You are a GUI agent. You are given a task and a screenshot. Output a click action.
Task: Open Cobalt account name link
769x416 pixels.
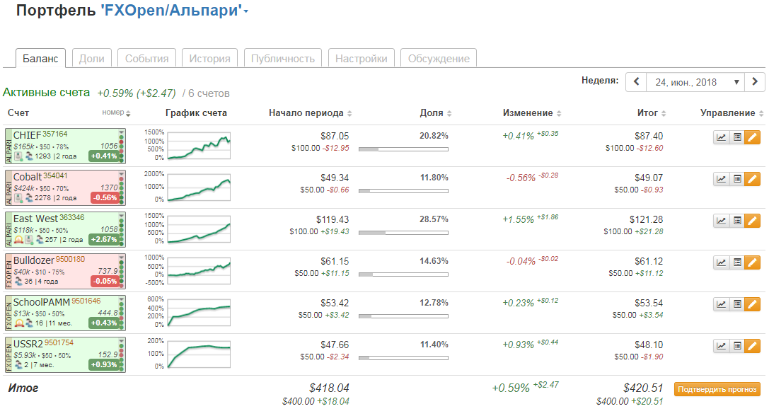coord(28,176)
